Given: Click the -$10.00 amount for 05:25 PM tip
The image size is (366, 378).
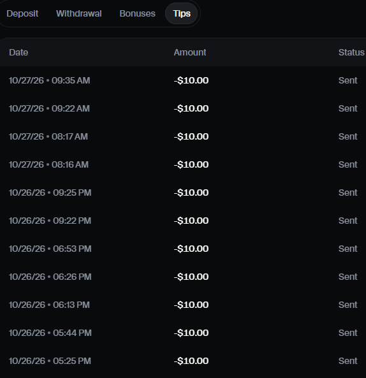Looking at the screenshot, I should pos(191,361).
